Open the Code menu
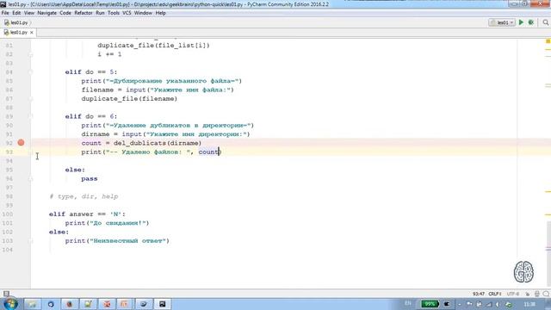551x310 pixels. 65,13
